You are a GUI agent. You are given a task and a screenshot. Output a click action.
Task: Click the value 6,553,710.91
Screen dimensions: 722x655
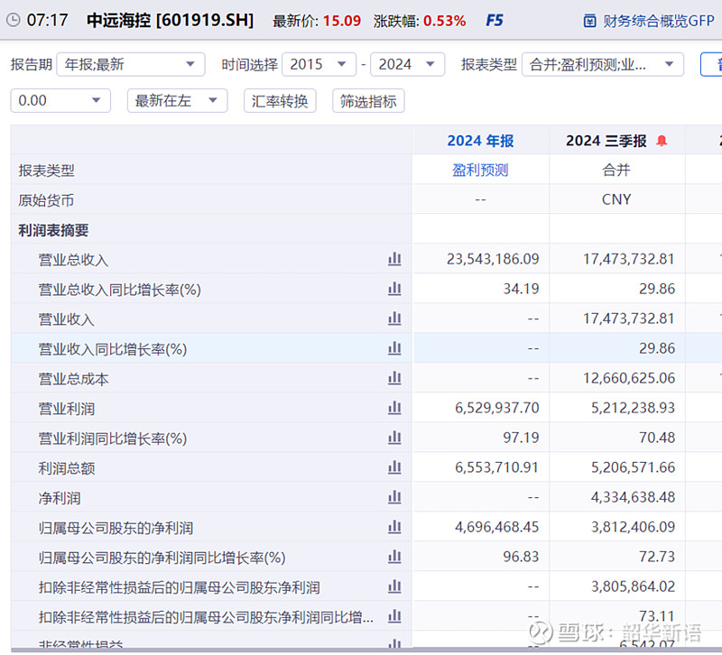click(x=497, y=467)
